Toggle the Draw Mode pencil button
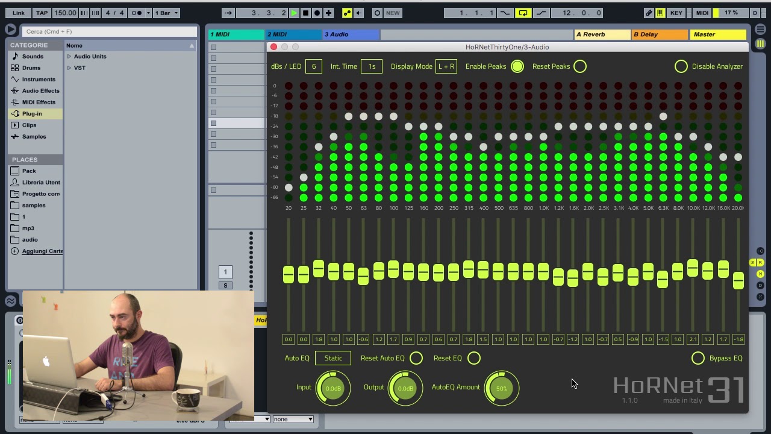The height and width of the screenshot is (434, 771). [x=649, y=13]
